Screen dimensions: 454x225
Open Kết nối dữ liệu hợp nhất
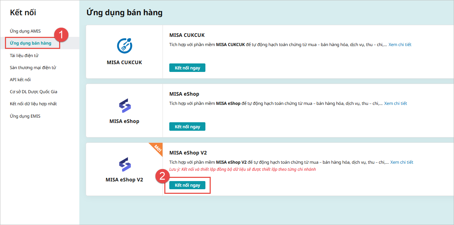33,104
